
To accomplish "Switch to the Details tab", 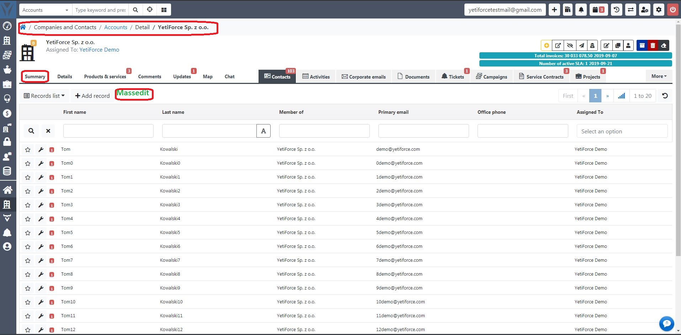I will point(64,76).
